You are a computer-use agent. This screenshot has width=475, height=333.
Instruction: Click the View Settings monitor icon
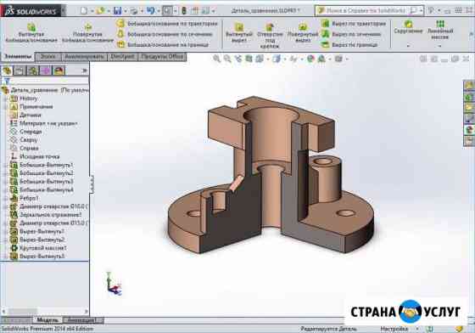(x=338, y=59)
